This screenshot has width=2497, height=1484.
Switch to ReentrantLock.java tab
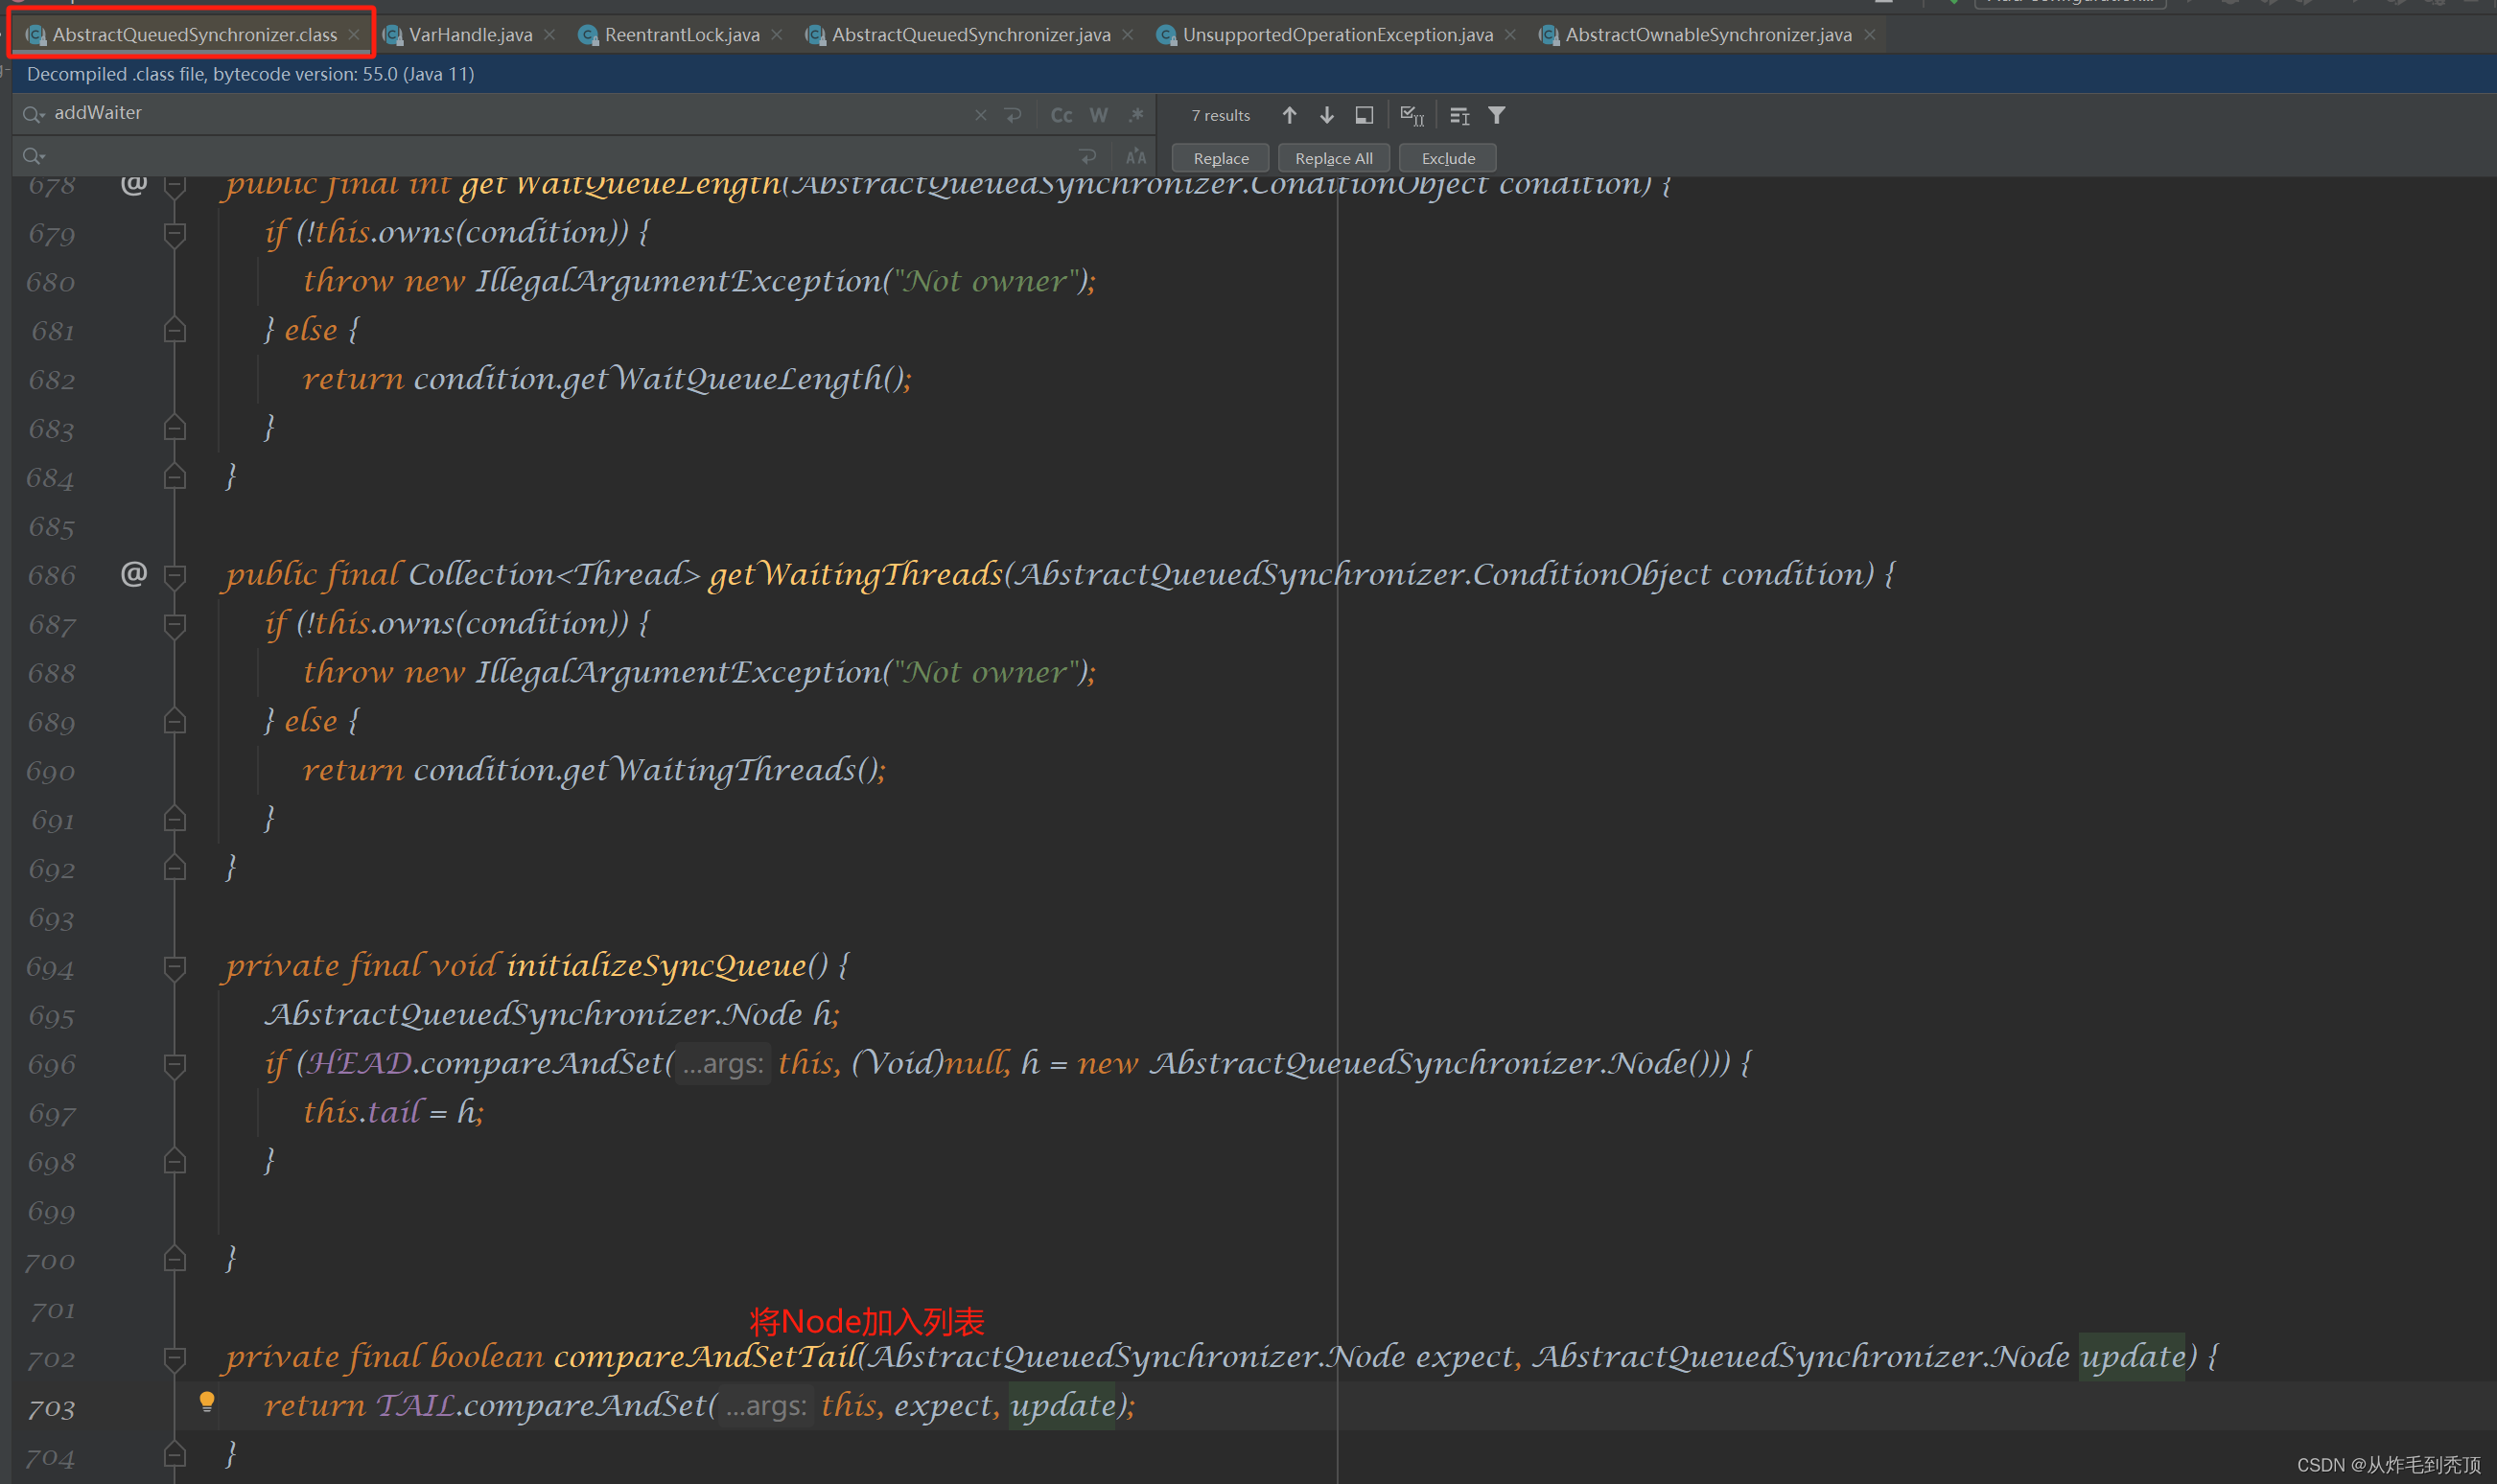(681, 35)
